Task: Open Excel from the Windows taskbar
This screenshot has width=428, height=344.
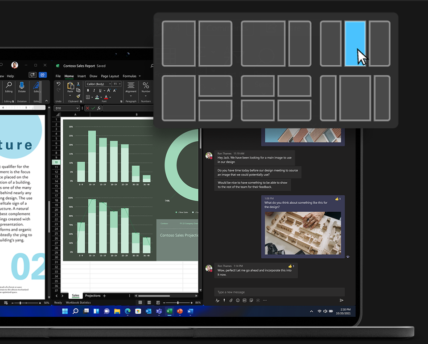Action: 169,311
